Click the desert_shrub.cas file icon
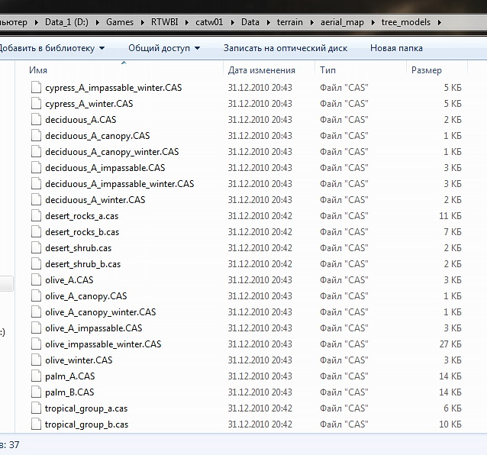Viewport: 487px width, 455px height. (x=36, y=248)
